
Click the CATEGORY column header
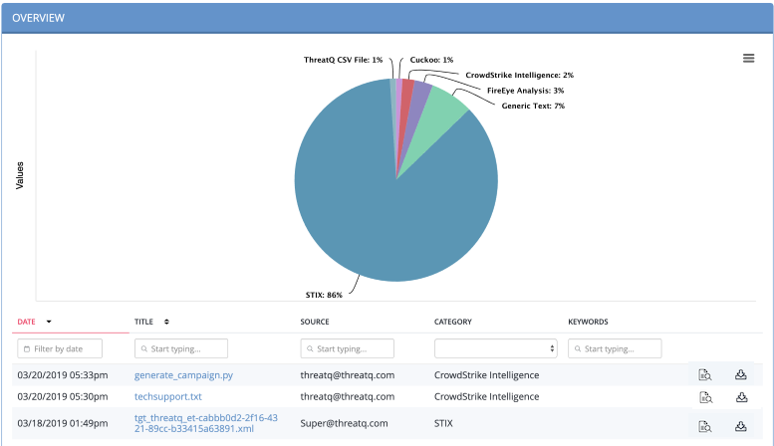point(453,322)
